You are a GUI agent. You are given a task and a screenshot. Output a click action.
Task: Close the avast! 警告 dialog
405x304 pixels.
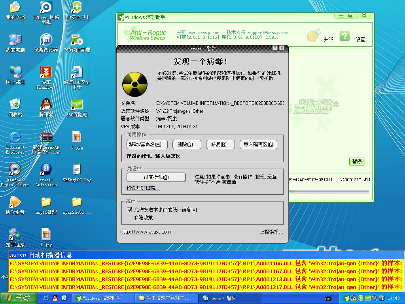[x=282, y=48]
